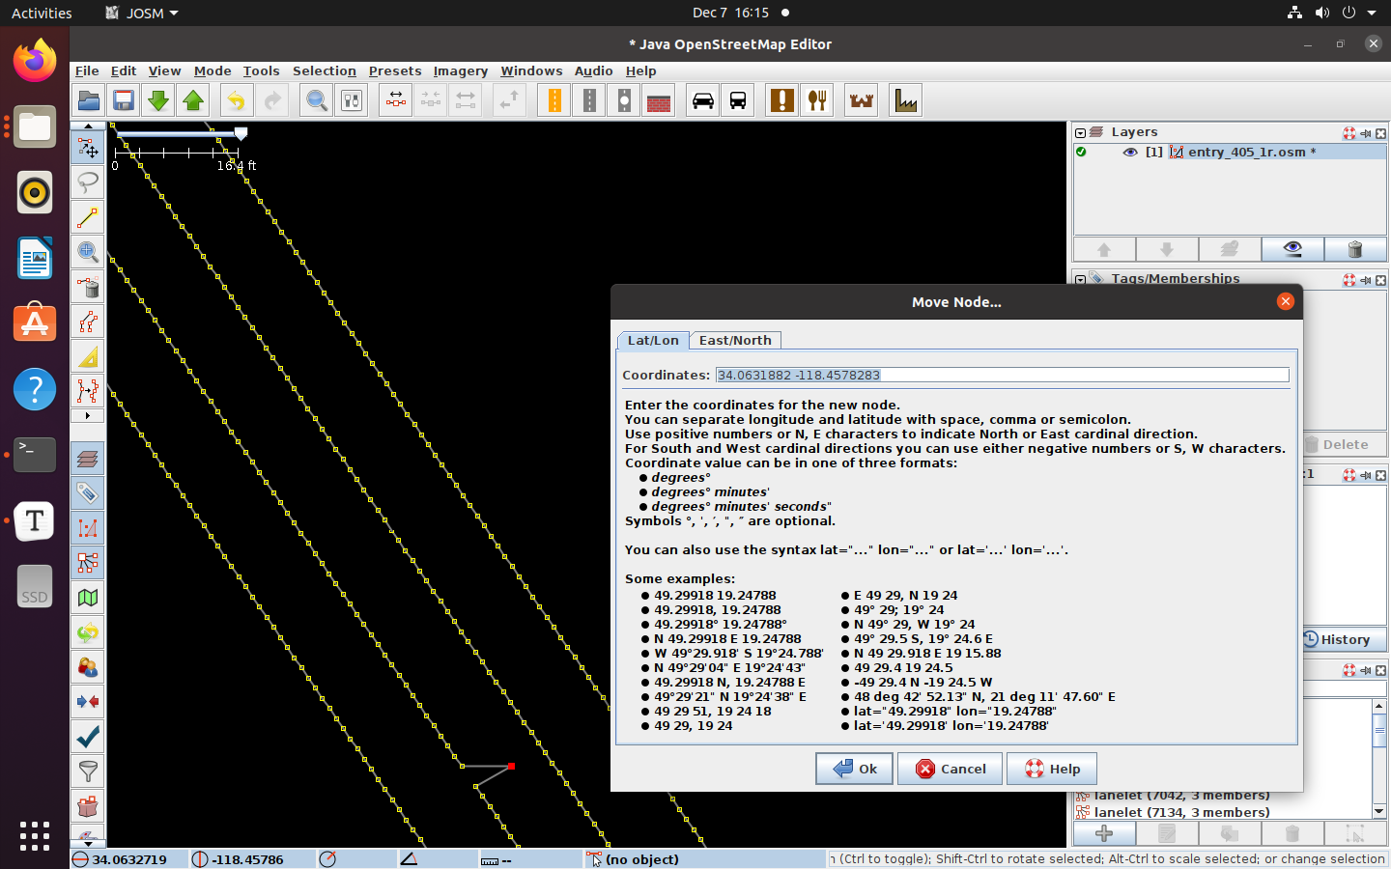Viewport: 1391px width, 869px height.
Task: Activate the Draw nodes tool
Action: click(88, 217)
